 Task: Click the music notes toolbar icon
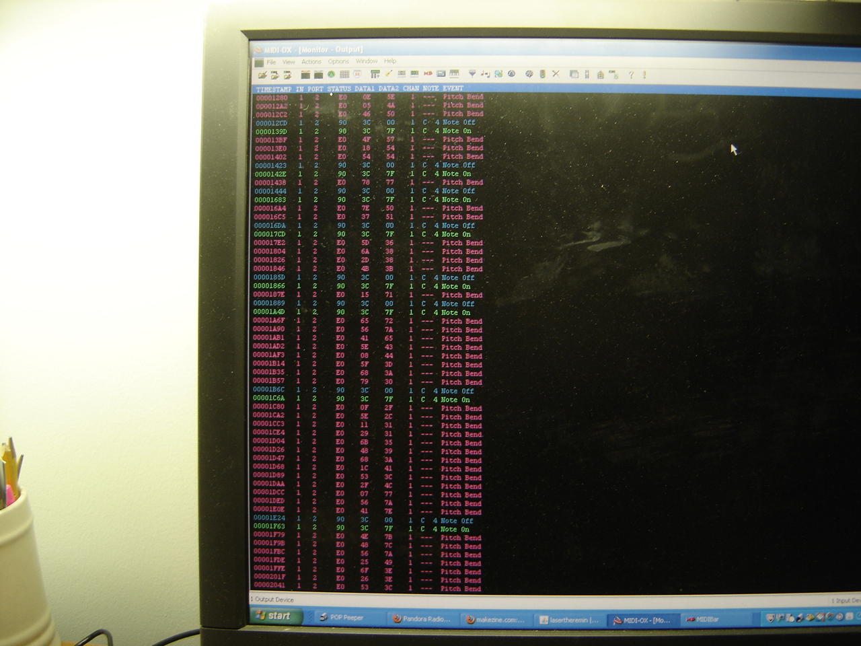point(486,73)
